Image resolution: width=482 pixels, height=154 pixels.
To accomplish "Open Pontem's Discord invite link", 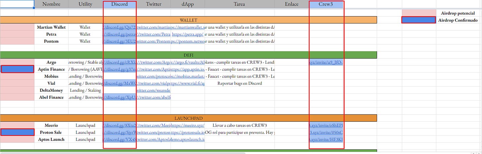I will point(120,41).
